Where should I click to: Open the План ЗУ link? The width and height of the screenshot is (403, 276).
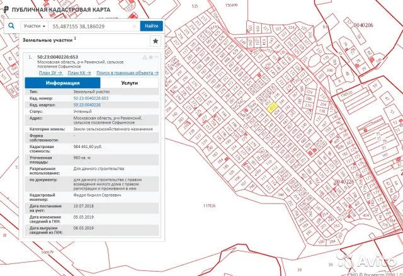pyautogui.click(x=50, y=73)
